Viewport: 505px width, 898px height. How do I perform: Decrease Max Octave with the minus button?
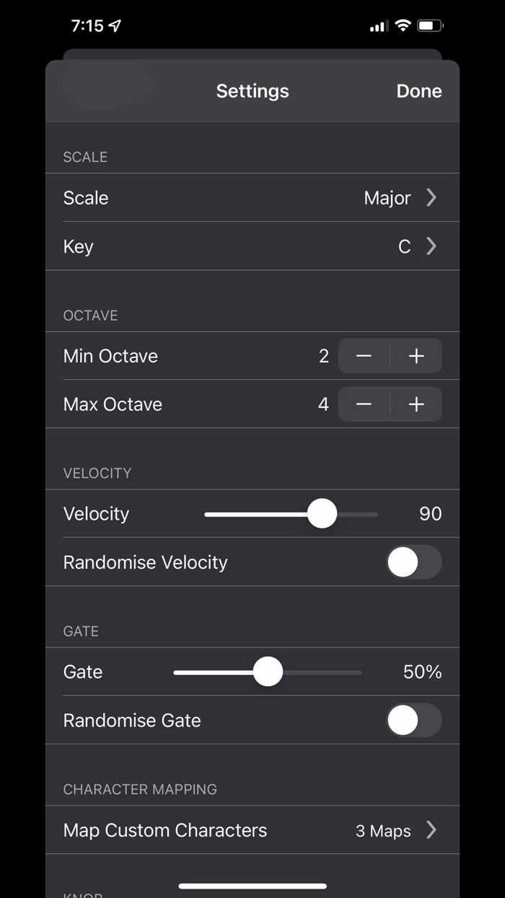[364, 404]
